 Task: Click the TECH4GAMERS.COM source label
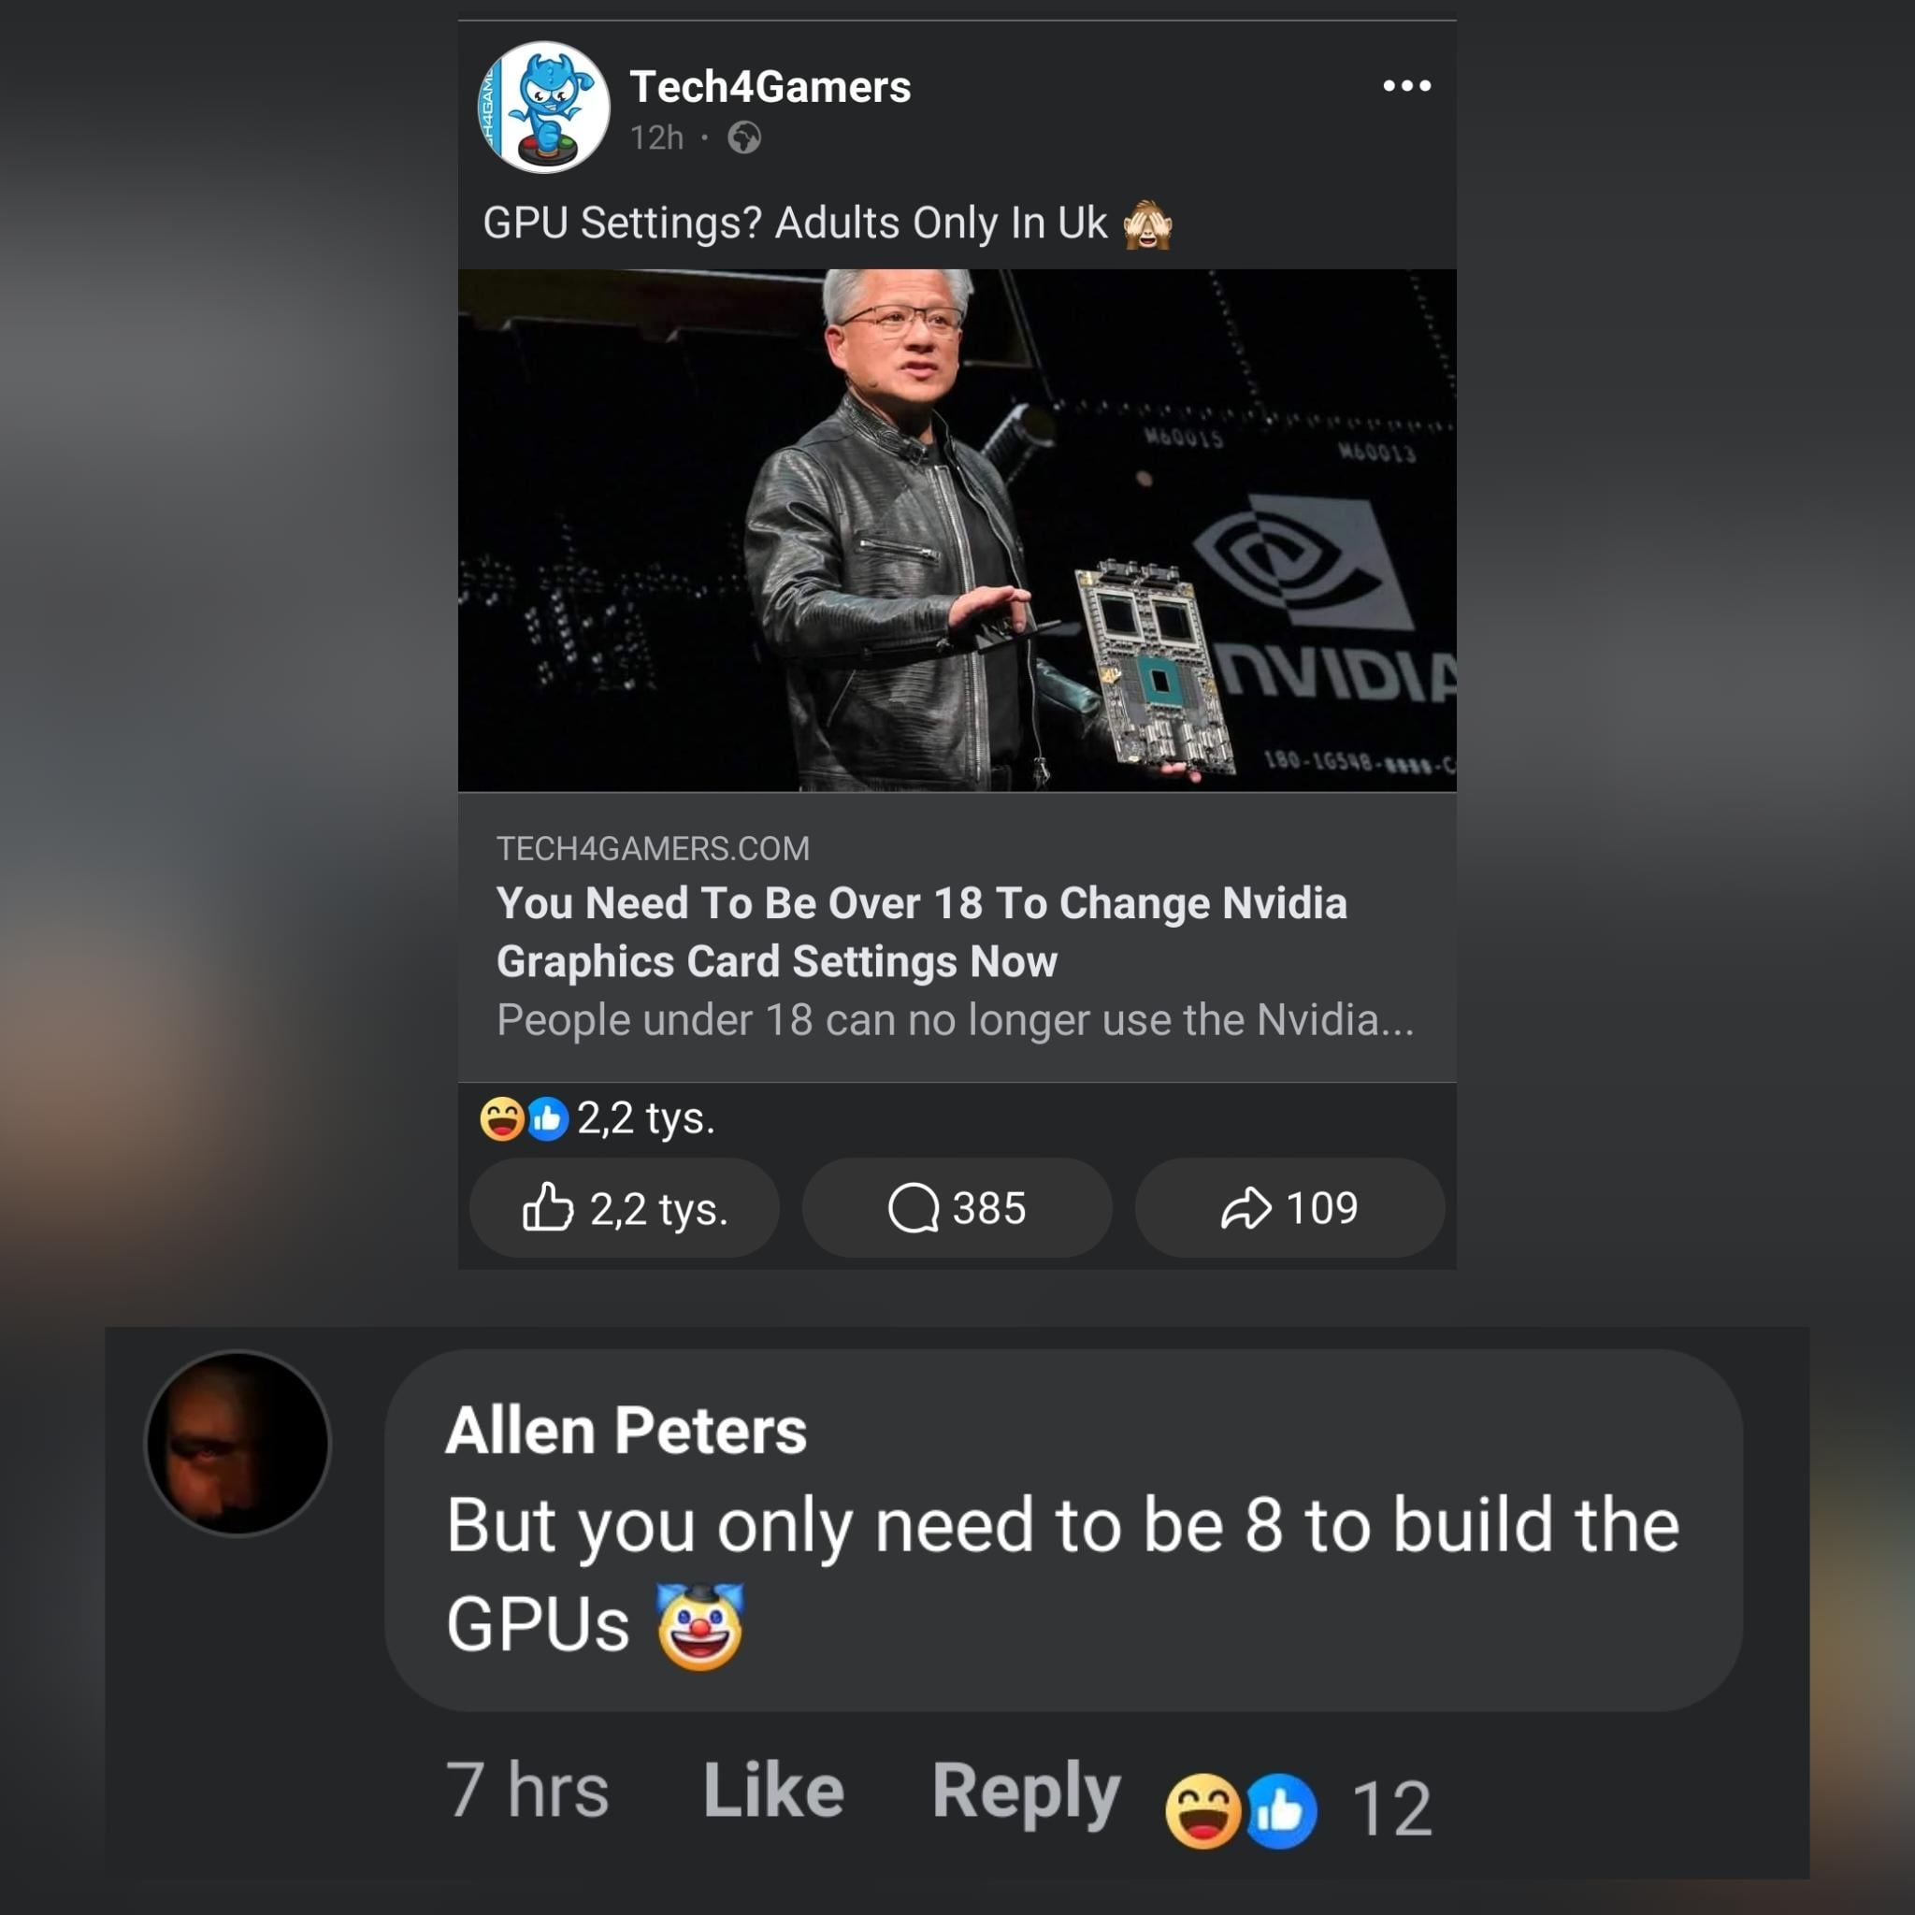(x=654, y=848)
